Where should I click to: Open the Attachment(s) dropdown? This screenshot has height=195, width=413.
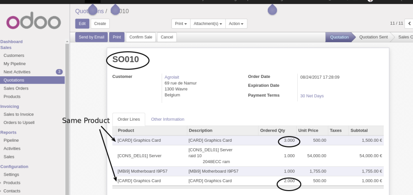(x=208, y=24)
